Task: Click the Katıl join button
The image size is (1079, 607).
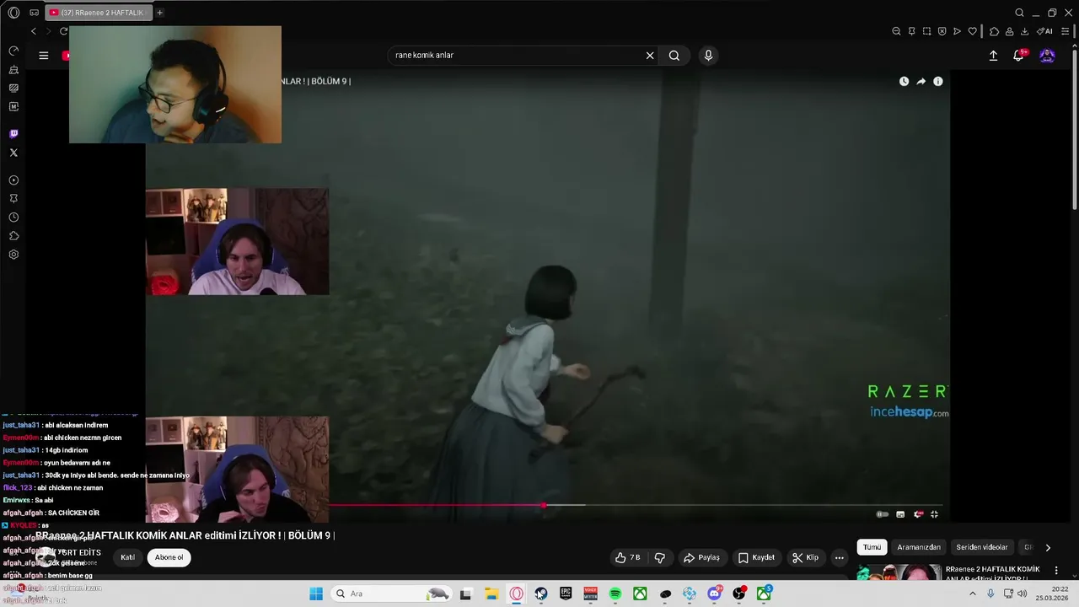Action: pyautogui.click(x=127, y=557)
